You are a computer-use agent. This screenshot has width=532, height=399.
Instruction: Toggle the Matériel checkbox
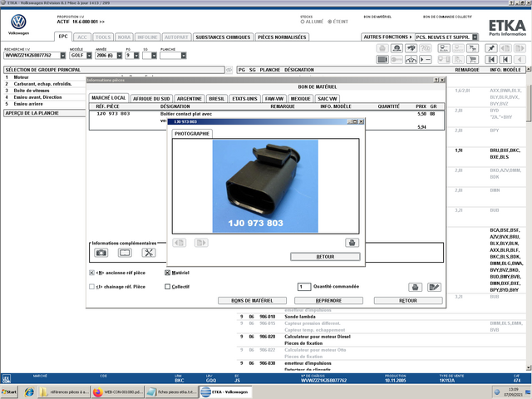tap(167, 273)
